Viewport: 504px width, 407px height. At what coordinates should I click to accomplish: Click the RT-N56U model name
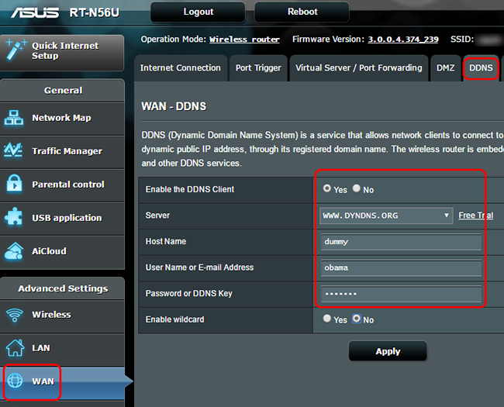(94, 12)
